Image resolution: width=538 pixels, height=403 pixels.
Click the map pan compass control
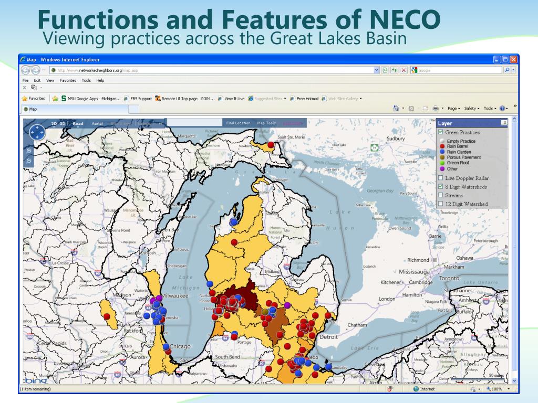pyautogui.click(x=37, y=132)
